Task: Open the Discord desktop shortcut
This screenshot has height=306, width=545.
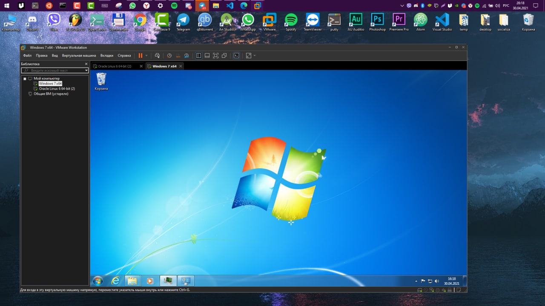Action: click(32, 22)
